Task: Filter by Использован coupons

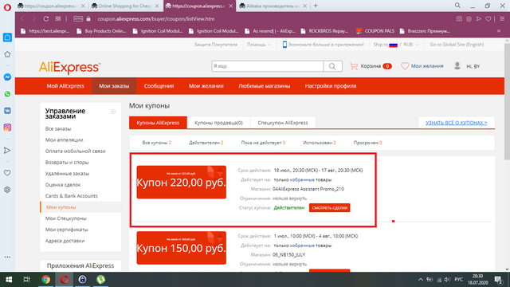Action: pos(320,143)
